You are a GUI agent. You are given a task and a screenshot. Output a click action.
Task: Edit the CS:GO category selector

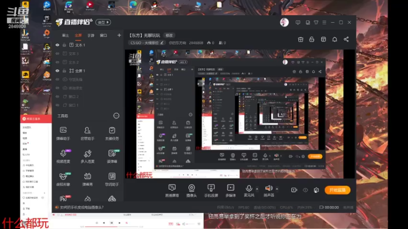click(x=147, y=43)
